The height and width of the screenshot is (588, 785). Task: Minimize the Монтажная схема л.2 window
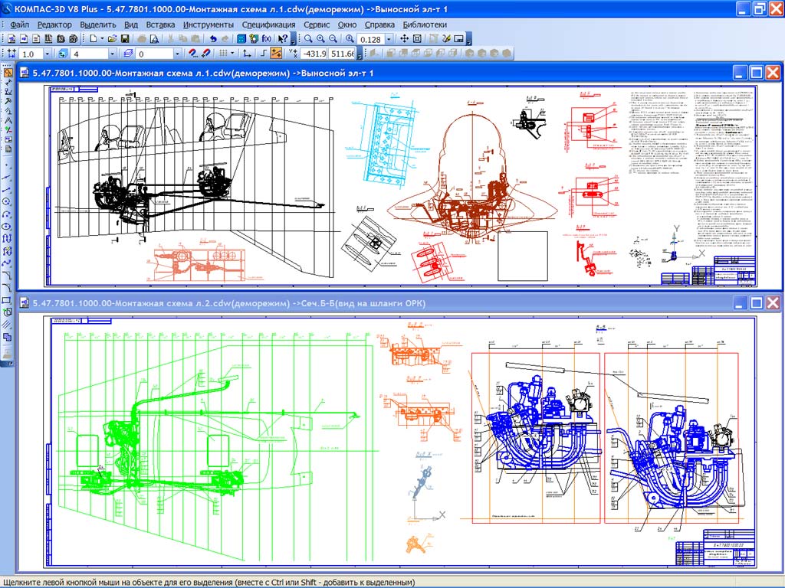(741, 302)
